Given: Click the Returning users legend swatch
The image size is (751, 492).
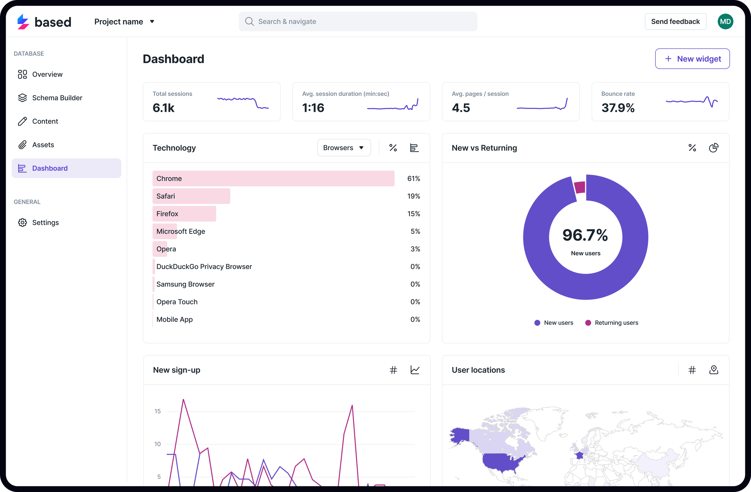Looking at the screenshot, I should (588, 323).
